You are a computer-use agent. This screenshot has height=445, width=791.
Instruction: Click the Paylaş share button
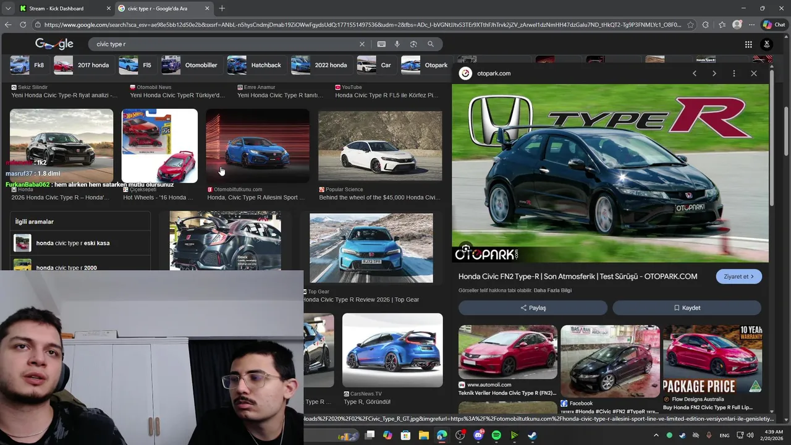[x=533, y=308]
